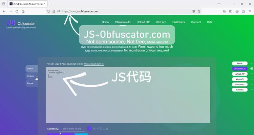The width and height of the screenshot is (254, 135).
Task: Click the Upload JavaScript File link
Action: click(x=94, y=64)
